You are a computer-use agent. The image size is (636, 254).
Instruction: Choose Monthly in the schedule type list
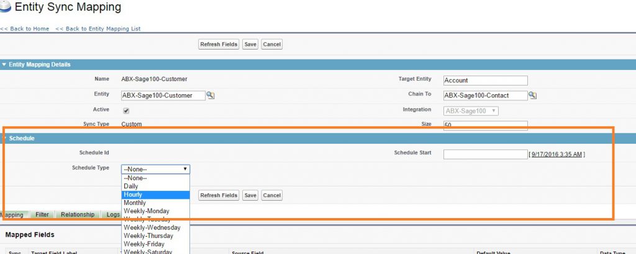(x=155, y=203)
